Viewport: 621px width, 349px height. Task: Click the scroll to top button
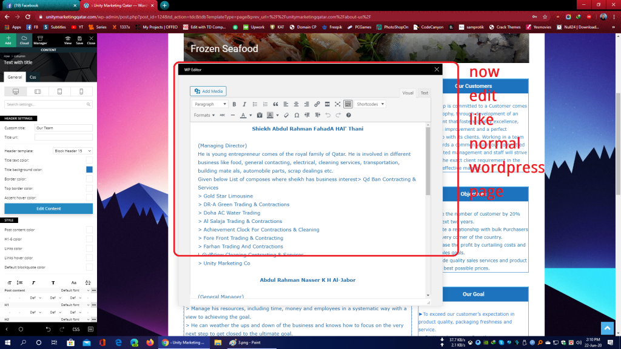pyautogui.click(x=607, y=328)
